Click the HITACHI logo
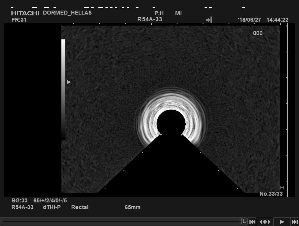The image size is (299, 226). 25,13
